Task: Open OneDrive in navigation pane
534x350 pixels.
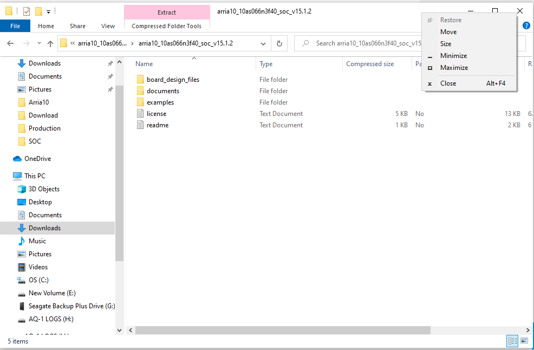Action: [x=37, y=158]
